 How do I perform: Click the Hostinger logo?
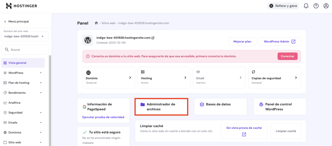[21, 6]
